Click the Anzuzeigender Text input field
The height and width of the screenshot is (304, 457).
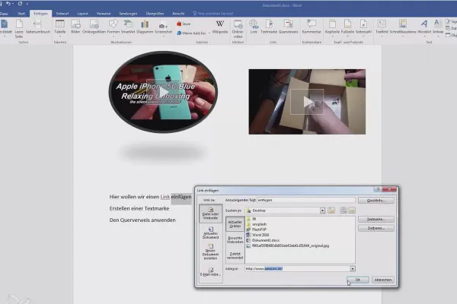pyautogui.click(x=305, y=200)
